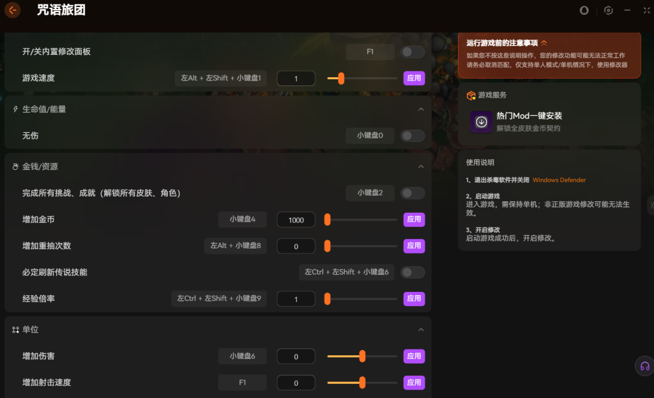Image resolution: width=654 pixels, height=398 pixels.
Task: Collapse the 运行游戏前的注意事项 notice
Action: [x=544, y=43]
